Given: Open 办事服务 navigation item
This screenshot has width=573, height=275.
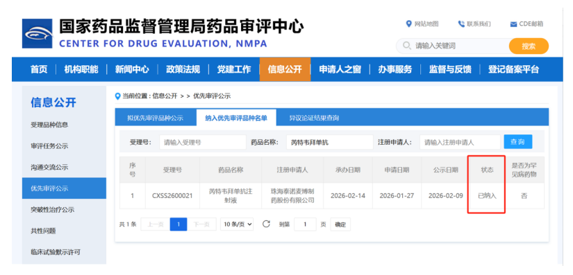Looking at the screenshot, I should click(395, 69).
